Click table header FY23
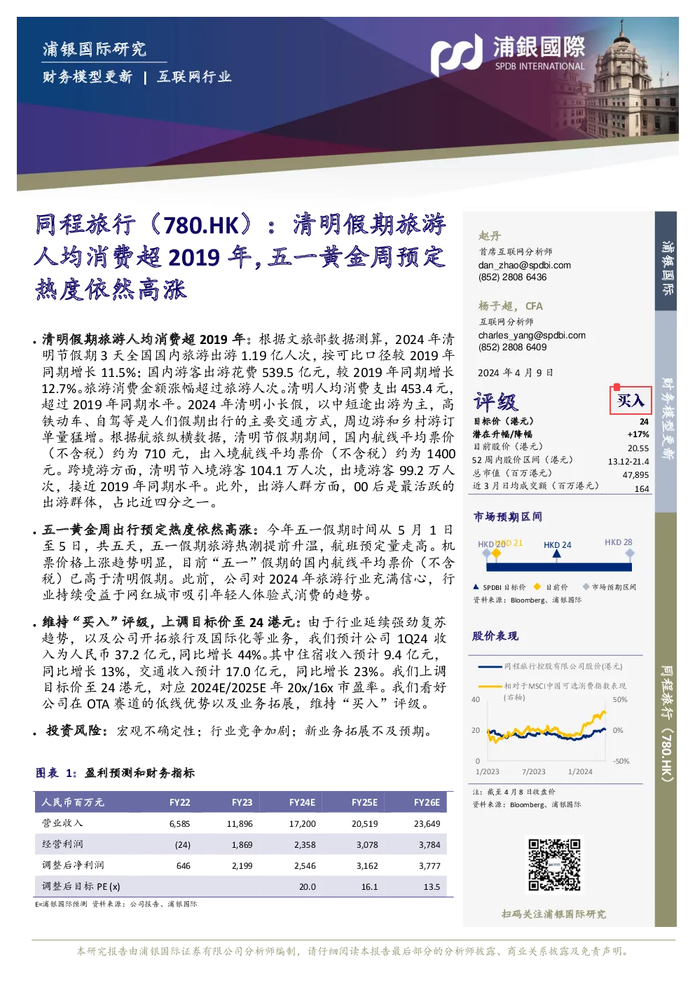 (x=242, y=802)
